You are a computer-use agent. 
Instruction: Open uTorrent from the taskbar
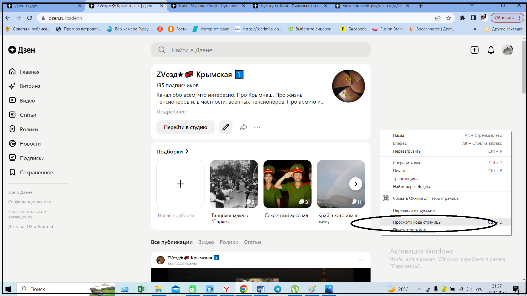coord(295,289)
